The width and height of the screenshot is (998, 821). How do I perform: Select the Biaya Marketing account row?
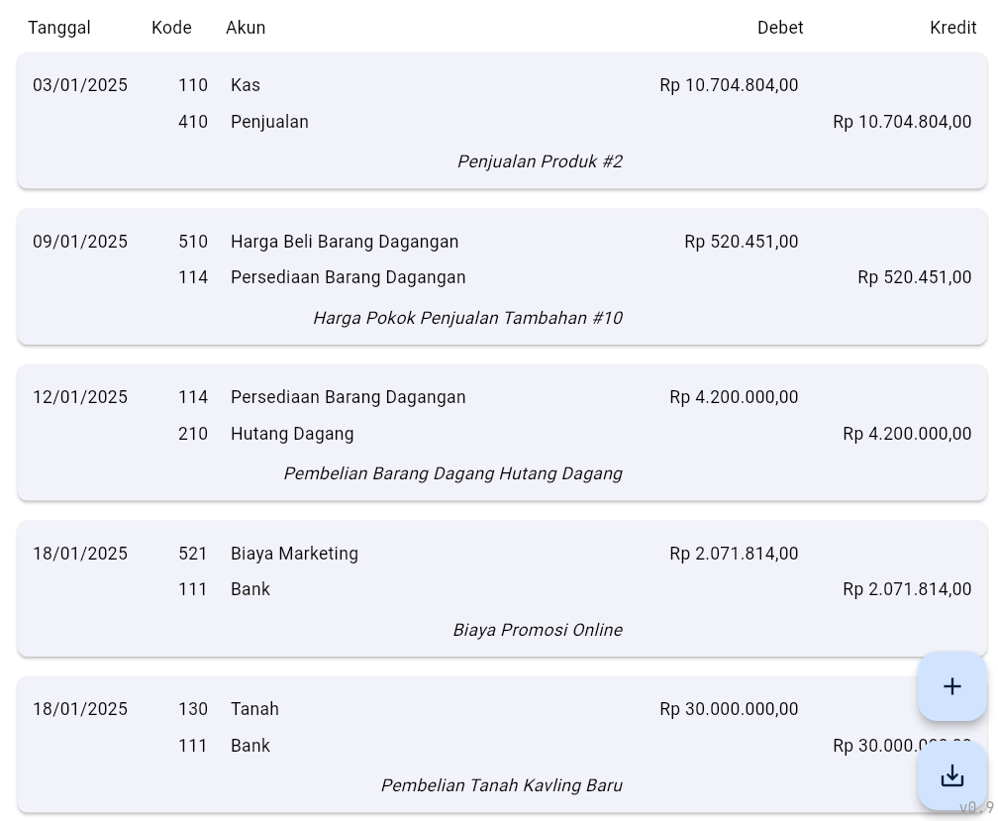pyautogui.click(x=294, y=554)
